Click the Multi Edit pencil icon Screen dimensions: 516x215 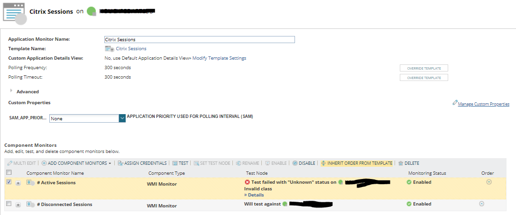click(x=9, y=163)
